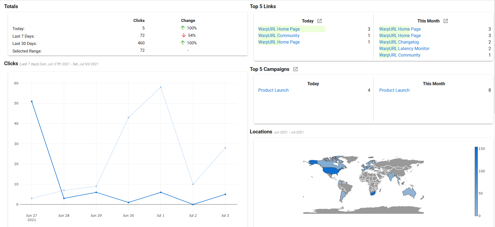Screen dimensions: 495x227
Task: Open today's Product Launch campaign
Action: 273,90
